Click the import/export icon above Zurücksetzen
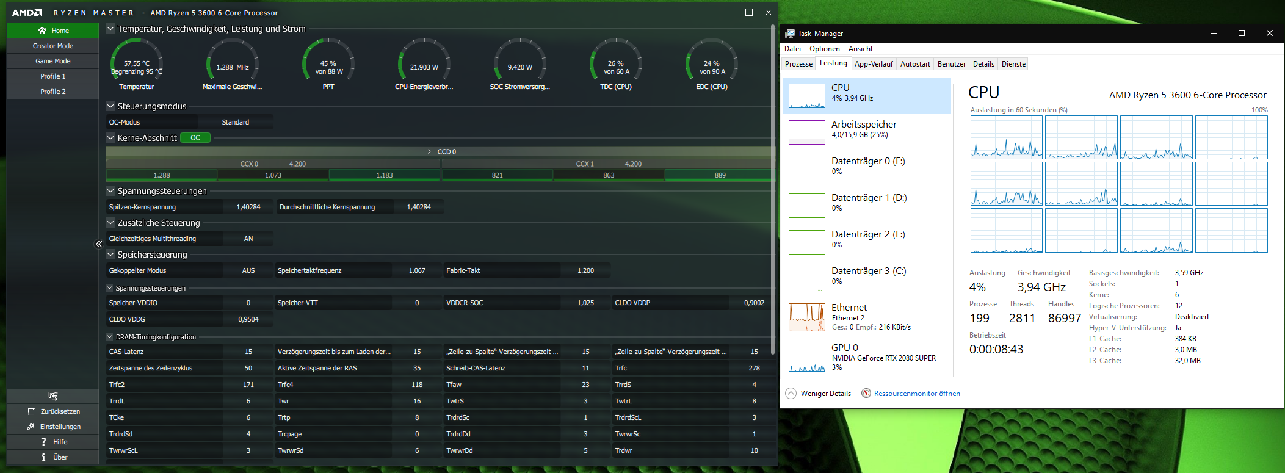 click(53, 396)
